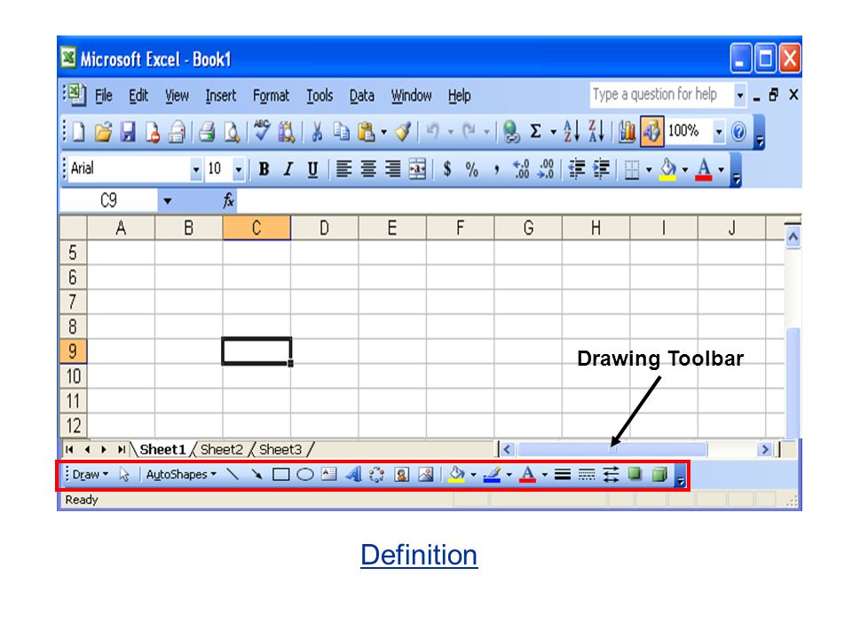Run the Spelling check (ABC) icon
The image size is (852, 639).
click(262, 131)
